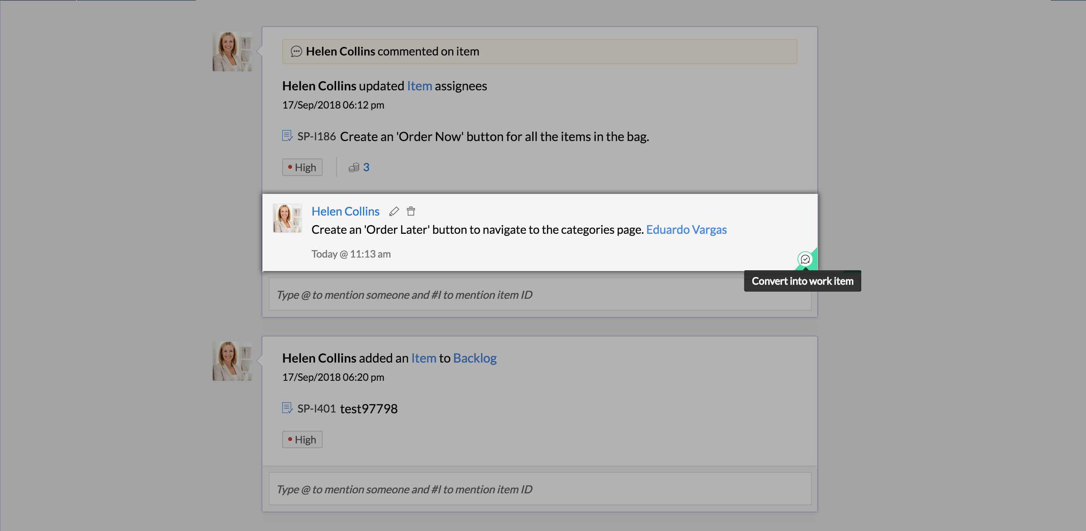Click the SP-I186 item type icon

pyautogui.click(x=287, y=136)
